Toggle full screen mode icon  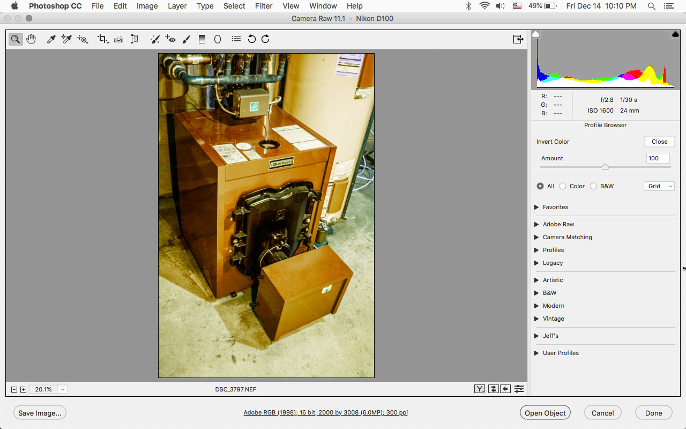[518, 39]
